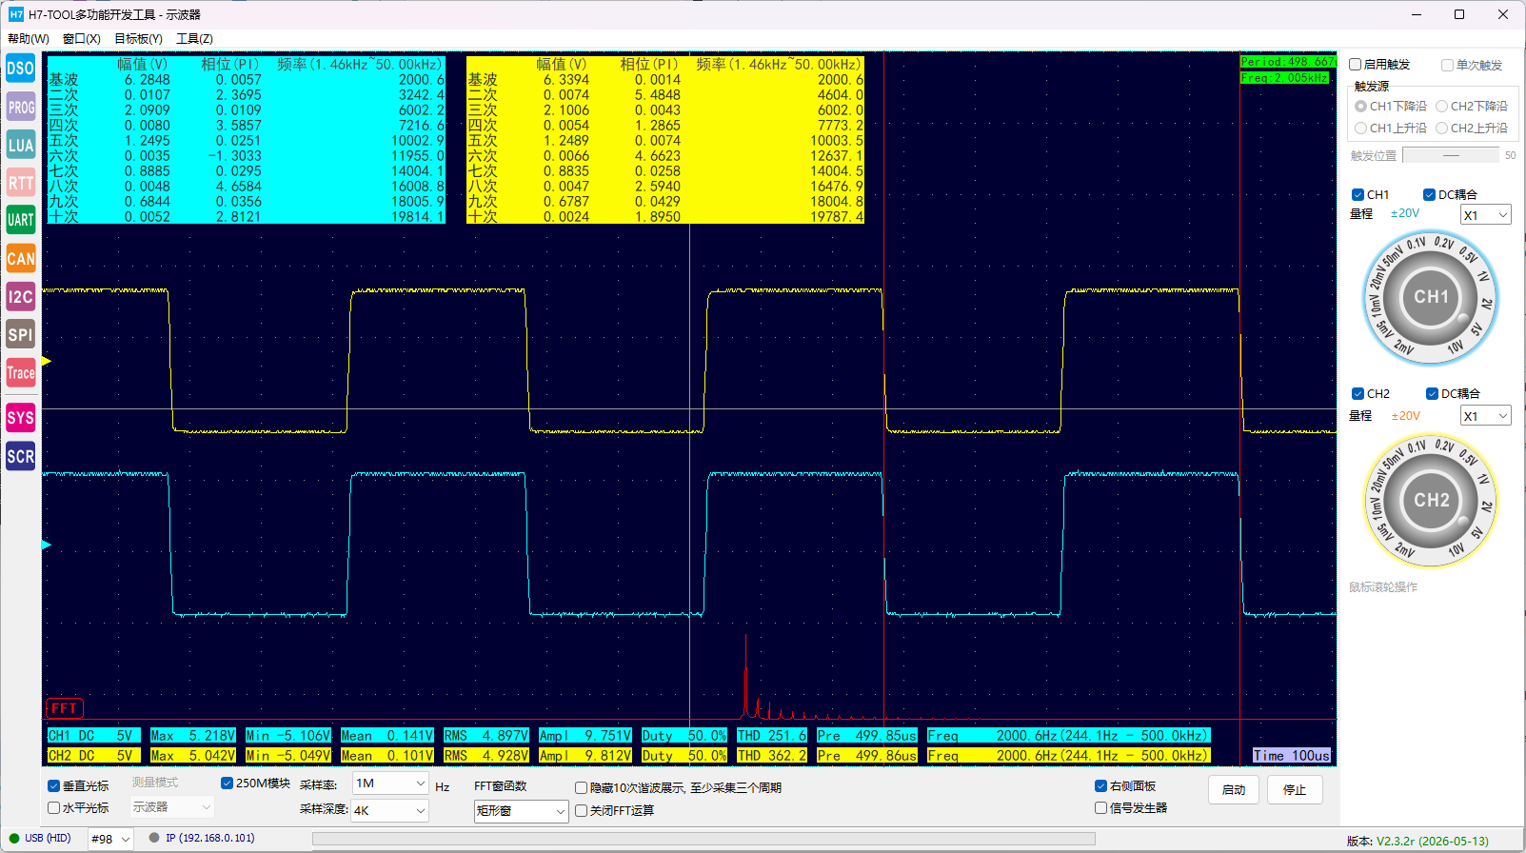Toggle DC耦合 coupling for CH1
The width and height of the screenshot is (1526, 853).
tap(1429, 194)
